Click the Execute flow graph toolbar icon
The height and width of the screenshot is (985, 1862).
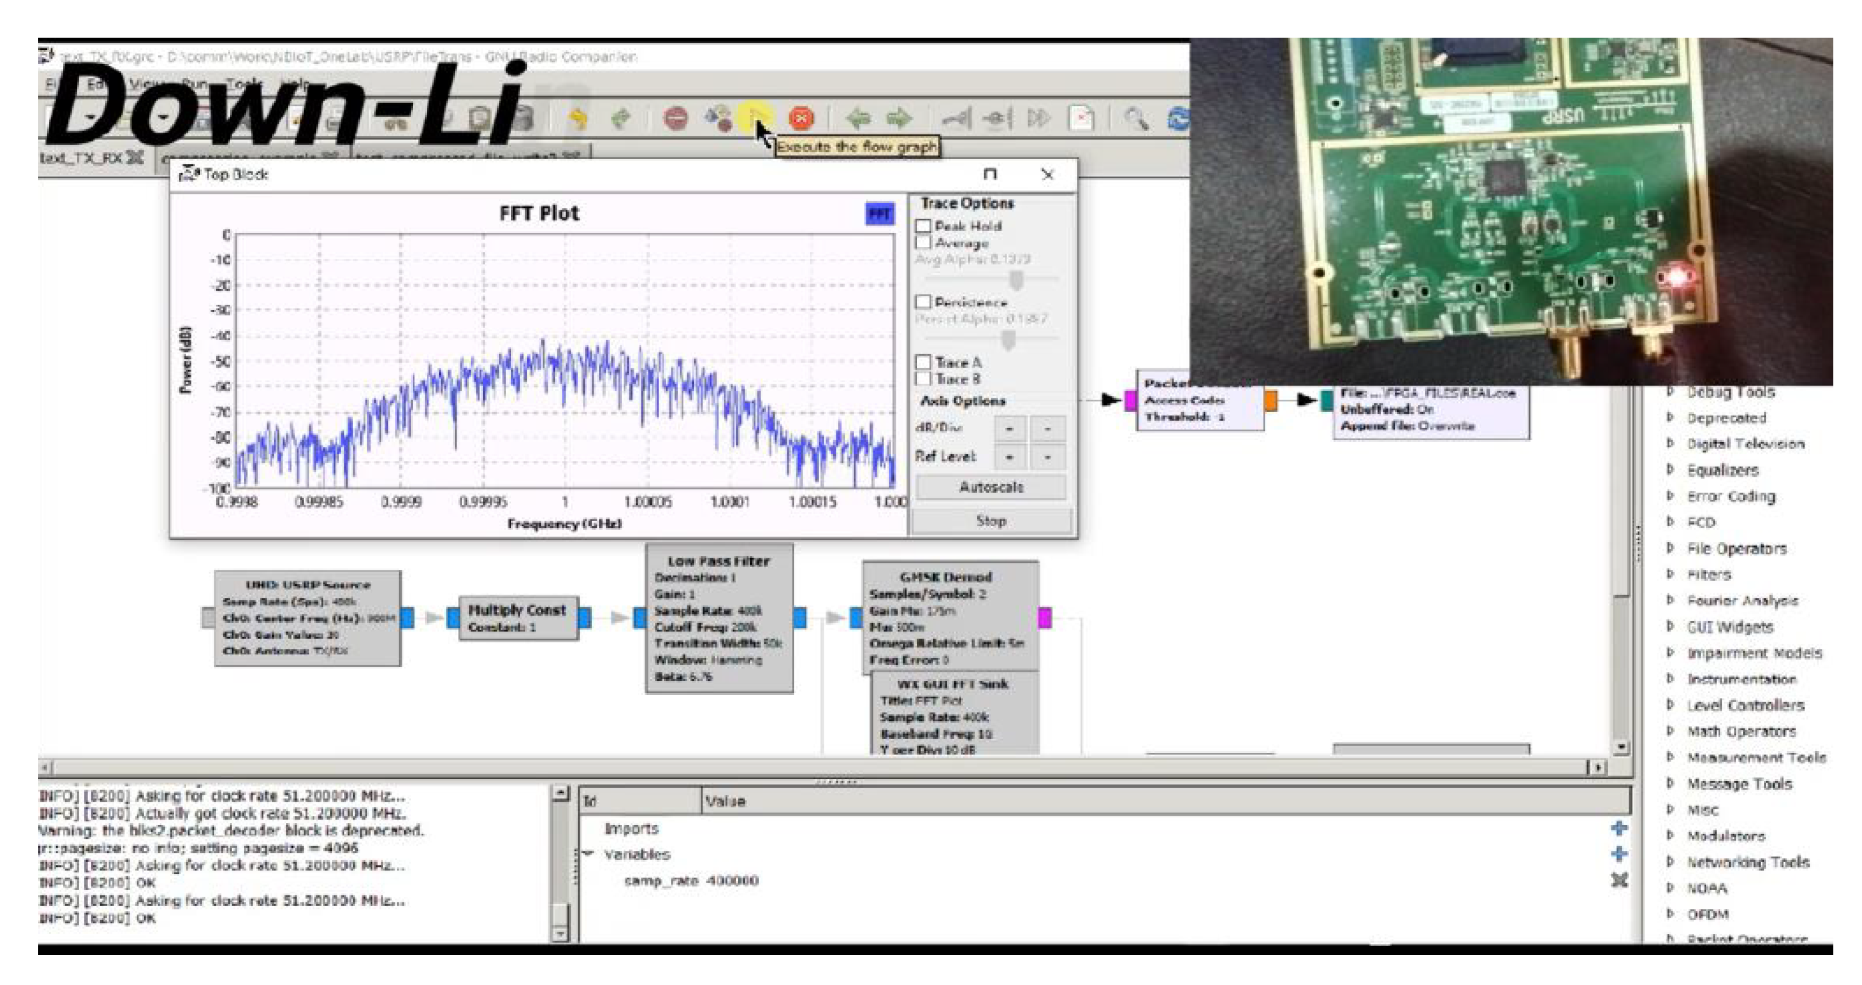[755, 116]
